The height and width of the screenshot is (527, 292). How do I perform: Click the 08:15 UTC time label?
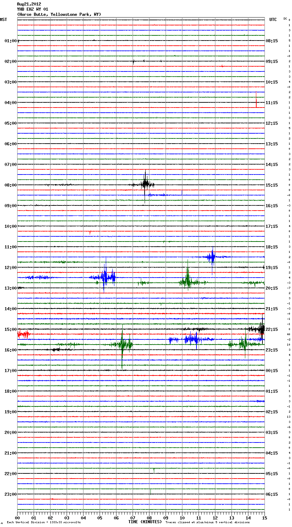pyautogui.click(x=272, y=41)
